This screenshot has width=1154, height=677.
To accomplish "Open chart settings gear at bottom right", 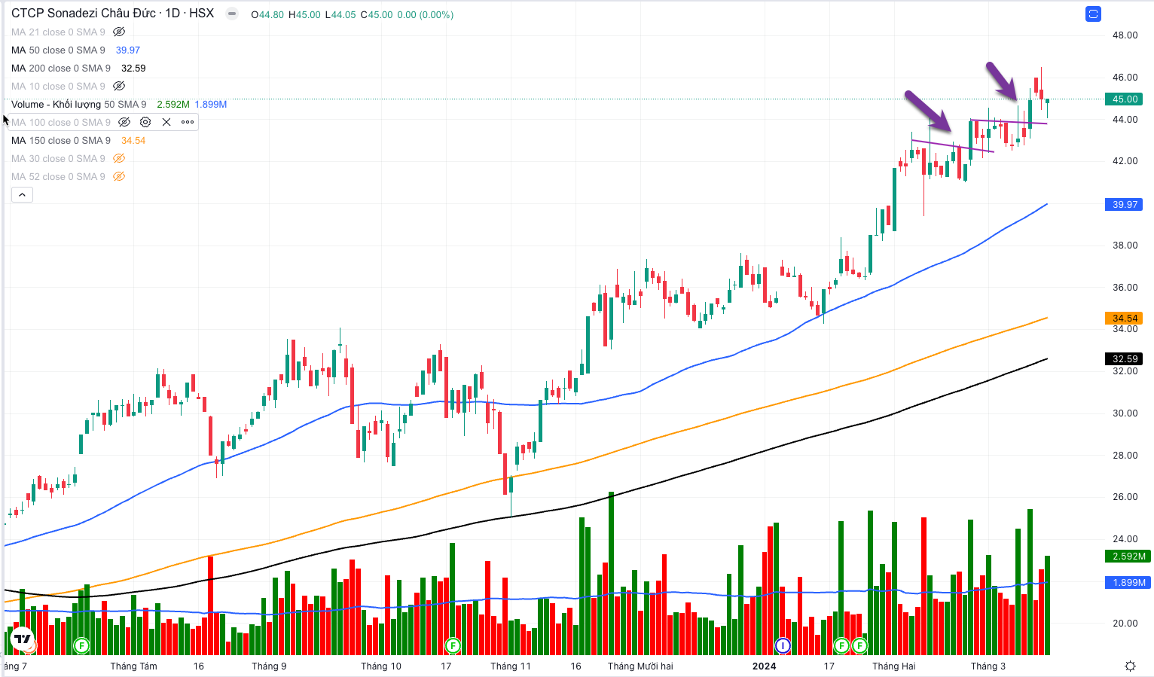I will coord(1130,666).
